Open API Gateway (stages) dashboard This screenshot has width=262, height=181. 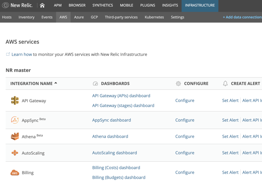pos(123,105)
